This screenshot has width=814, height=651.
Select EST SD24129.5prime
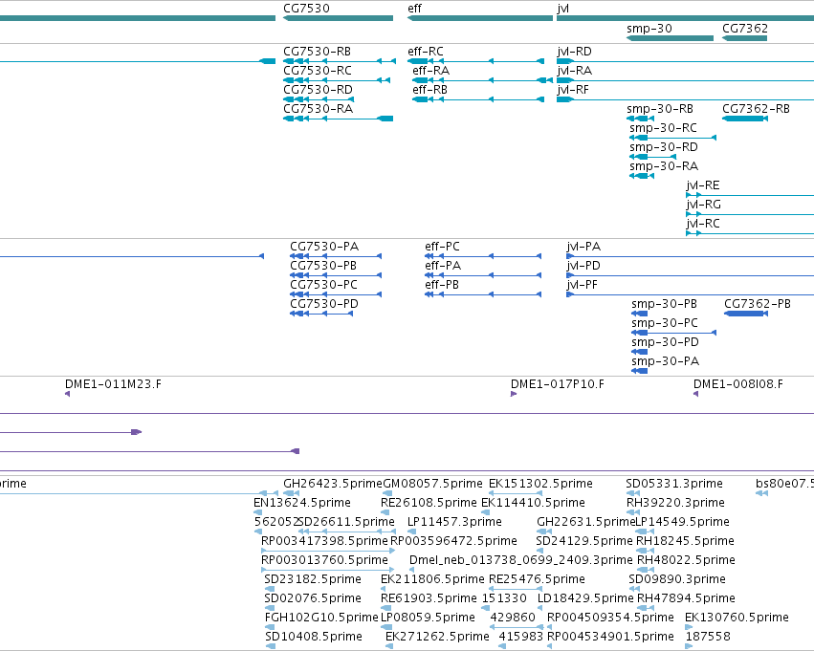point(541,551)
